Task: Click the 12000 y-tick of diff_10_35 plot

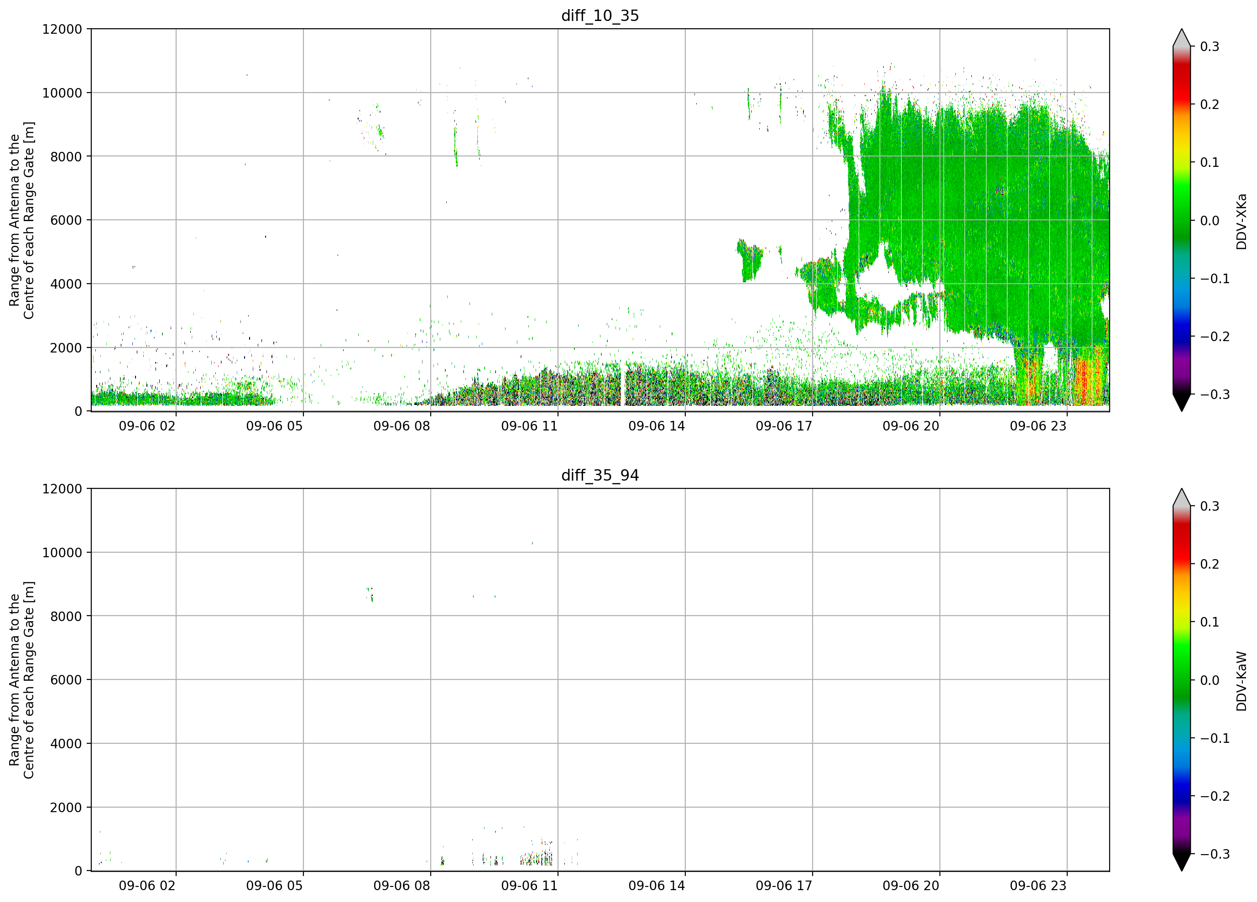Action: coord(62,29)
